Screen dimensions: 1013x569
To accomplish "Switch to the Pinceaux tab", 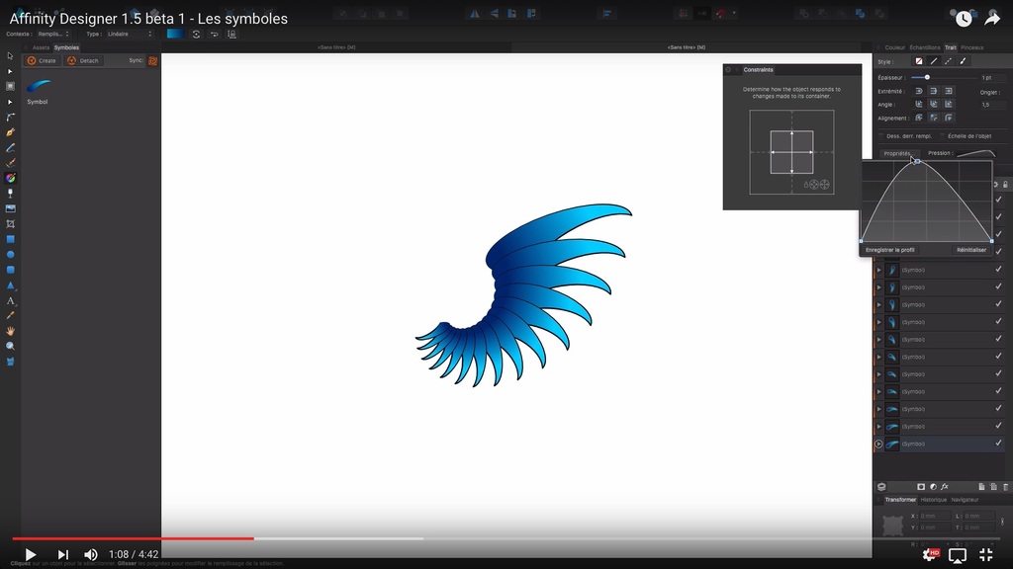I will (x=971, y=47).
